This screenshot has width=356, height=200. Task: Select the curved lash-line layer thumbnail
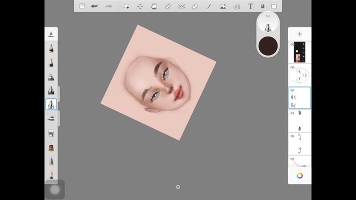[x=300, y=144]
